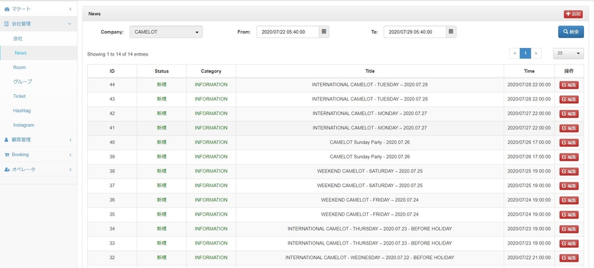
Task: Go to previous page in pagination
Action: (x=514, y=54)
